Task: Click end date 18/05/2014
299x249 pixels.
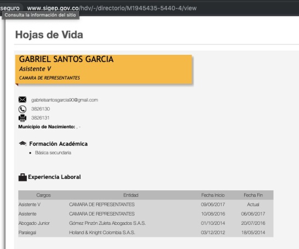Action: [253, 233]
